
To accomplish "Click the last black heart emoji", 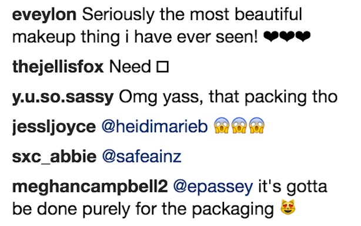I will click(303, 37).
